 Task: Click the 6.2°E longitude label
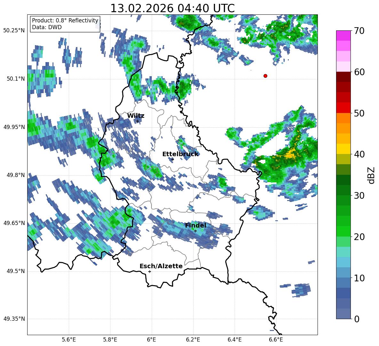click(x=193, y=340)
